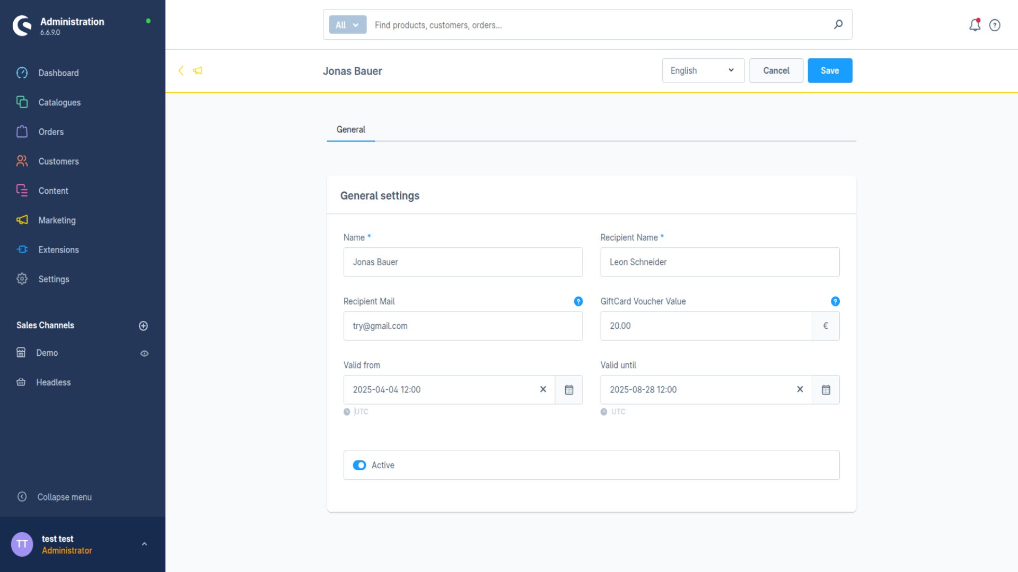Open calendar picker for Valid from
1018x572 pixels.
click(x=569, y=390)
